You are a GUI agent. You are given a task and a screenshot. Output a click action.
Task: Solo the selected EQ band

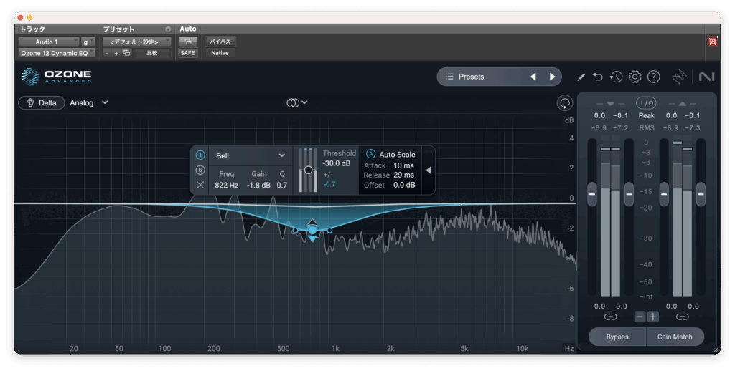pos(200,170)
